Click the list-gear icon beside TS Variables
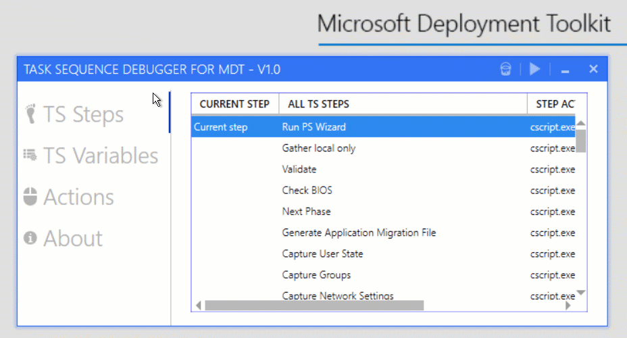The height and width of the screenshot is (338, 627). click(30, 155)
